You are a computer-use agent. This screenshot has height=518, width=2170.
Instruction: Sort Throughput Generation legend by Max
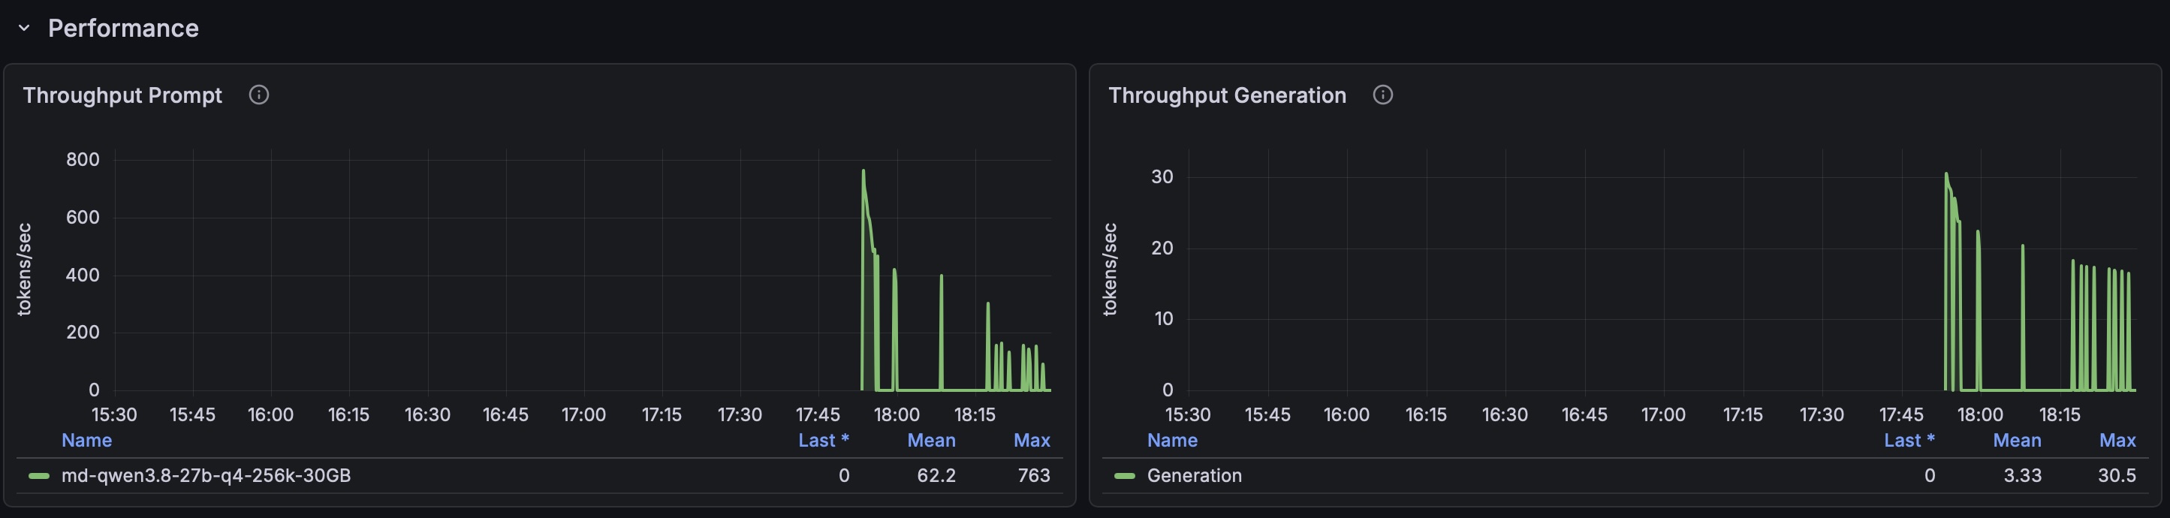(2117, 441)
